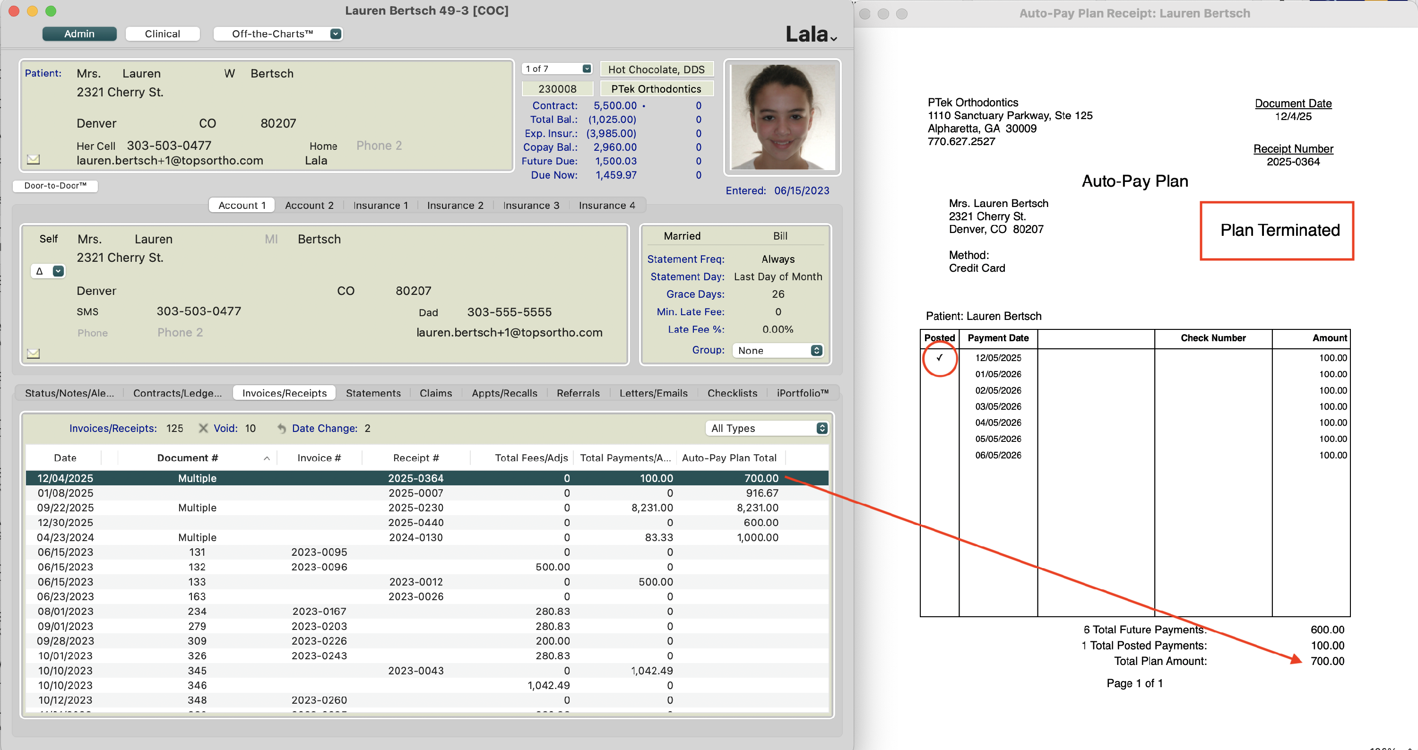Click the Lala user chevron
The image size is (1418, 750).
tap(833, 39)
